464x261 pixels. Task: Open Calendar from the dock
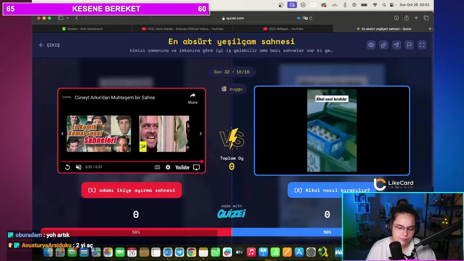click(132, 252)
